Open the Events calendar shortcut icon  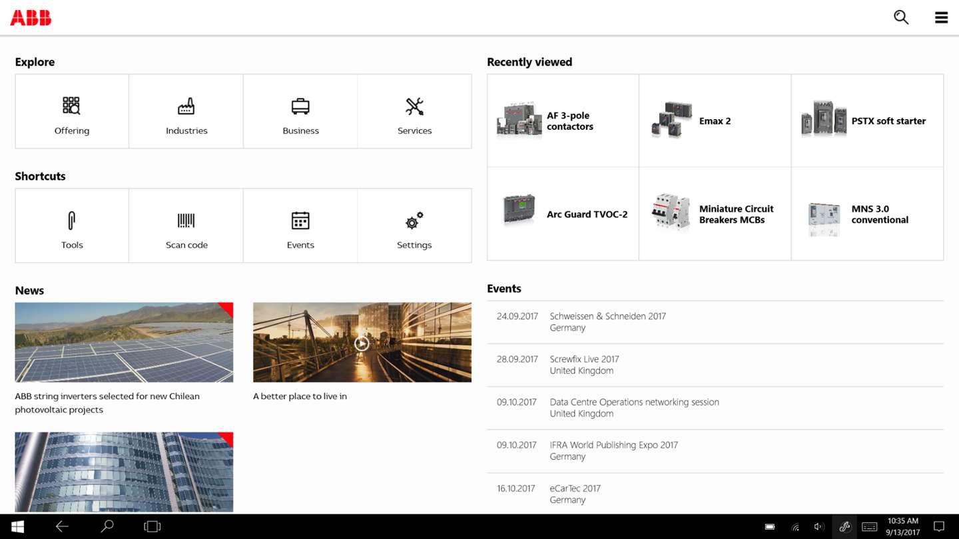(300, 220)
